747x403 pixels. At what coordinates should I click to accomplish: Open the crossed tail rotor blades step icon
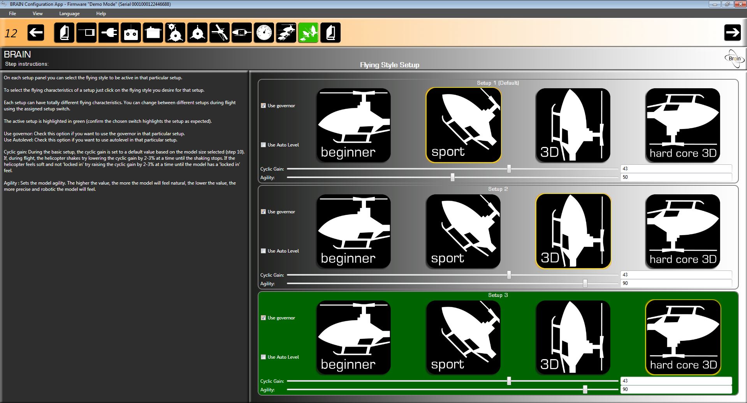220,33
